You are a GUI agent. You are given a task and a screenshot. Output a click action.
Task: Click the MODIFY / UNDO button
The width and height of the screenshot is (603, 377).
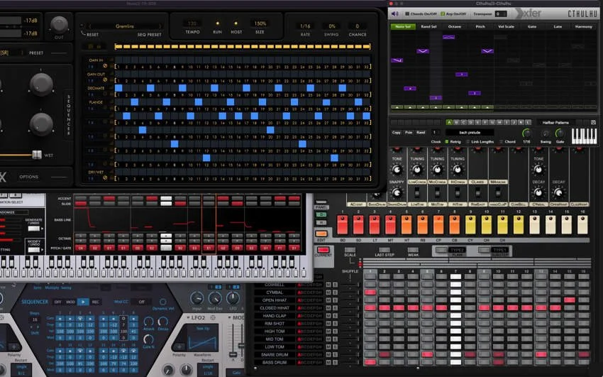(x=34, y=250)
